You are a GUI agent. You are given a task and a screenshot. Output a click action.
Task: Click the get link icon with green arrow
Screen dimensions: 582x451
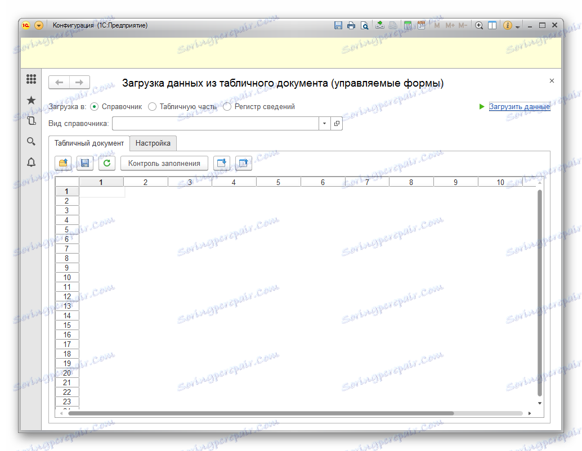pos(380,25)
